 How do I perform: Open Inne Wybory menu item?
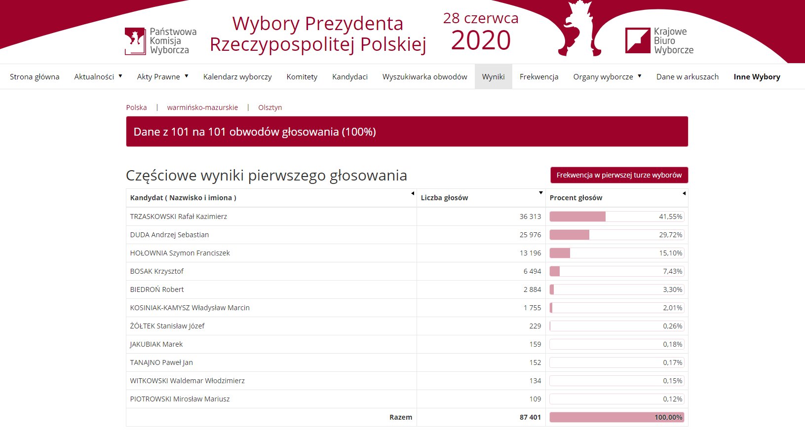click(757, 76)
